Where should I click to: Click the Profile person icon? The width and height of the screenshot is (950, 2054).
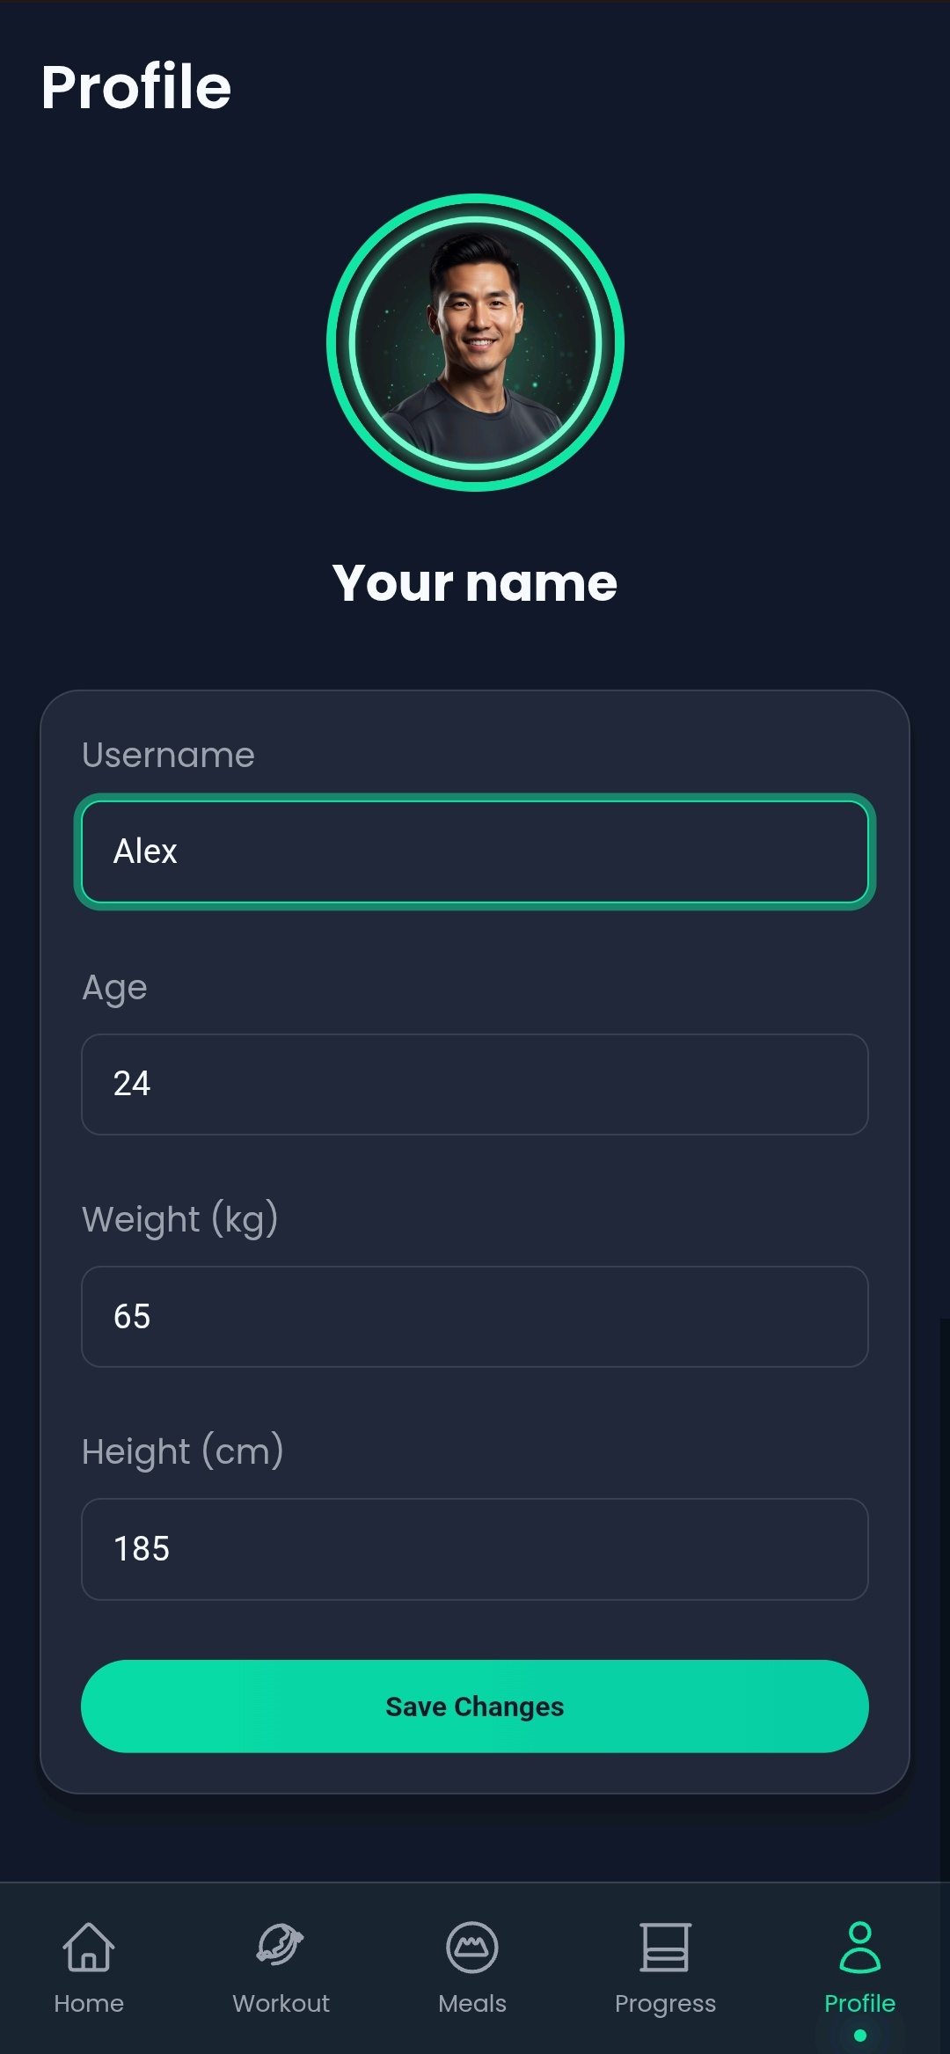859,1947
